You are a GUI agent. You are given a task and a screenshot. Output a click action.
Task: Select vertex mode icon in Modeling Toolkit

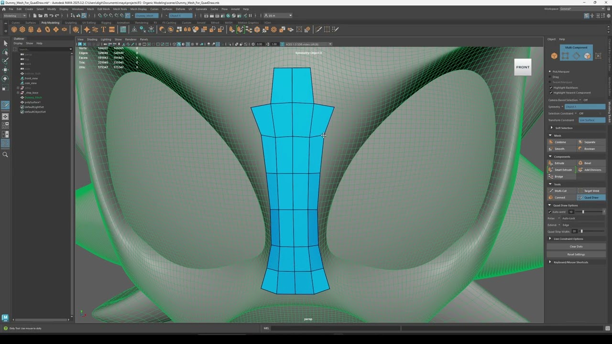pyautogui.click(x=565, y=56)
